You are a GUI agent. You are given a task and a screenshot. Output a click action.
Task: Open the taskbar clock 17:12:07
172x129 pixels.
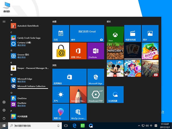click(x=165, y=126)
